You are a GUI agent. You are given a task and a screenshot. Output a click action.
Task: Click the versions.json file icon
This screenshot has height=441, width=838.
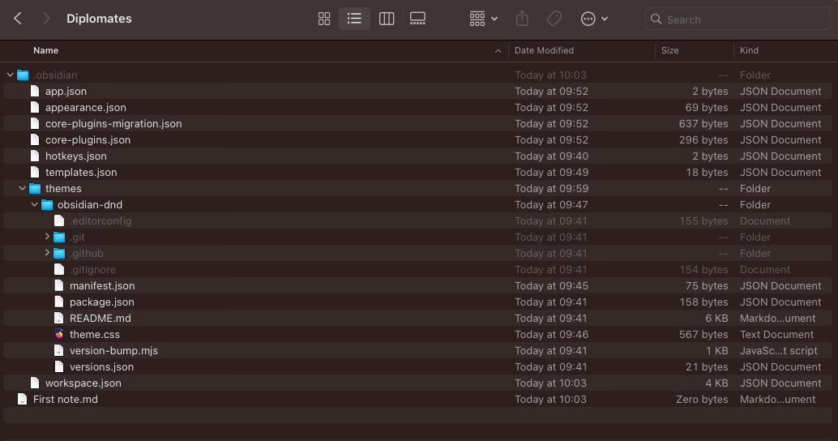(x=59, y=366)
